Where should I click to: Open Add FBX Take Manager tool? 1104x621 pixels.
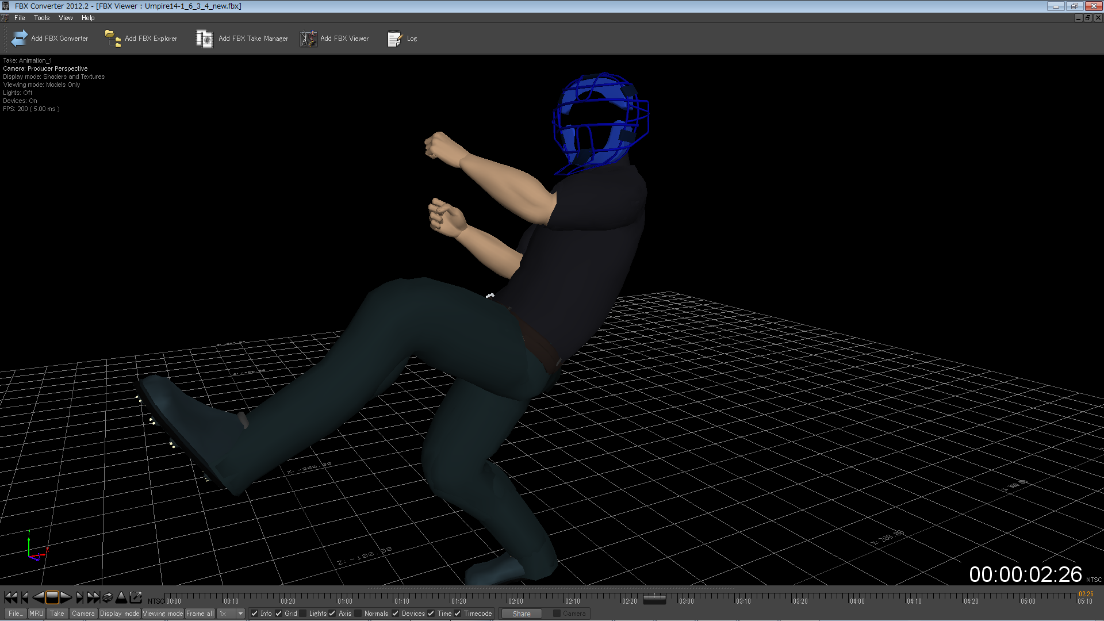tap(241, 39)
